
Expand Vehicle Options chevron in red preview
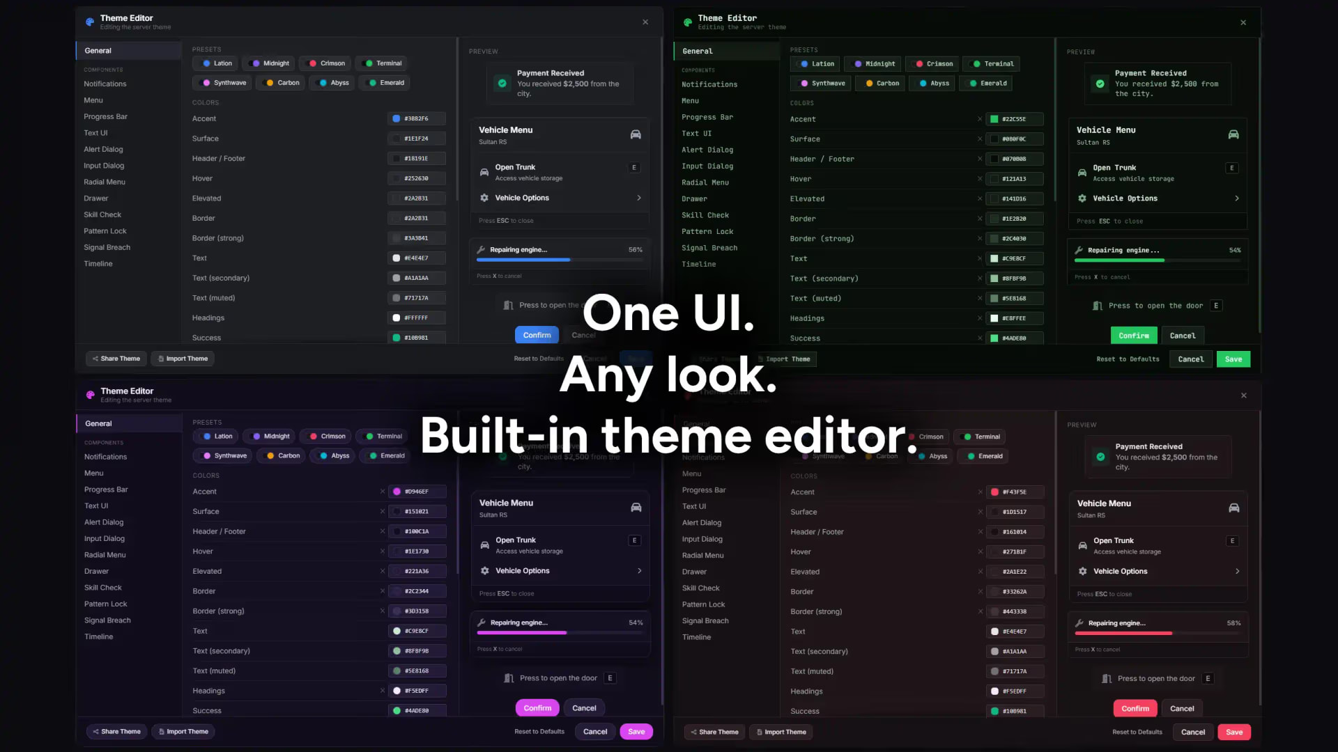point(1238,571)
